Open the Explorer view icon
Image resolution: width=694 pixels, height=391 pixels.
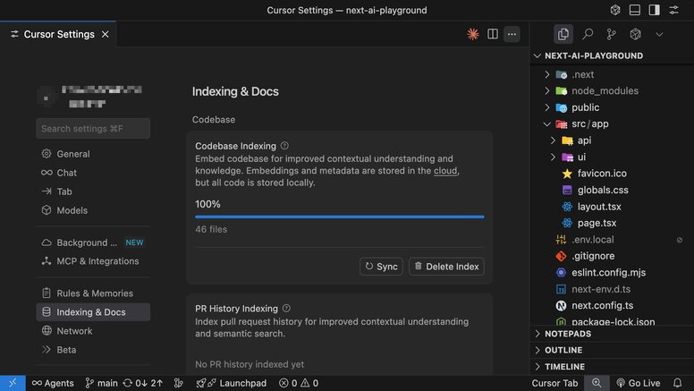click(x=563, y=34)
